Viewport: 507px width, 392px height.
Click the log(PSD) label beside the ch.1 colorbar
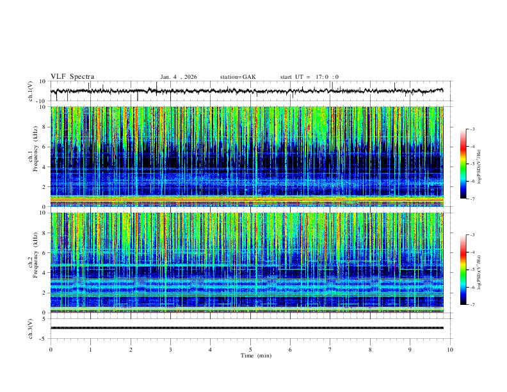(479, 167)
